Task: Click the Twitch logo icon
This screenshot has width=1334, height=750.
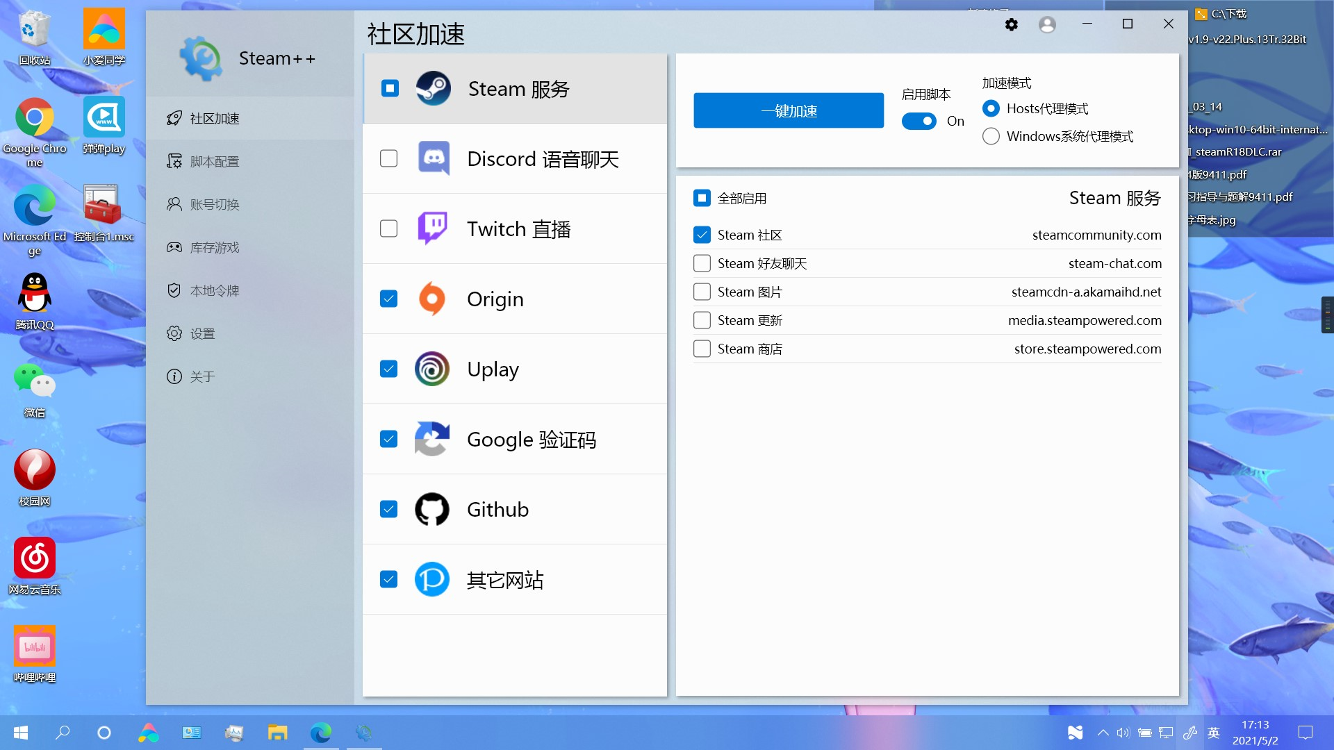Action: pos(432,228)
